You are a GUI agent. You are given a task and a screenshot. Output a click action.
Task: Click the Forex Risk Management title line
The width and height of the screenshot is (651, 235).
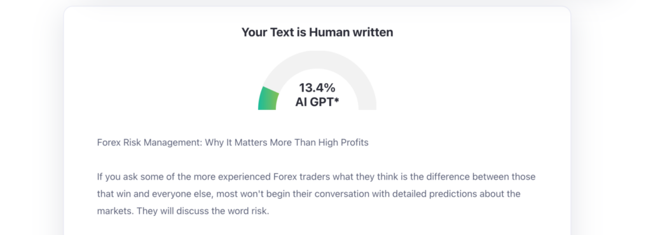233,142
